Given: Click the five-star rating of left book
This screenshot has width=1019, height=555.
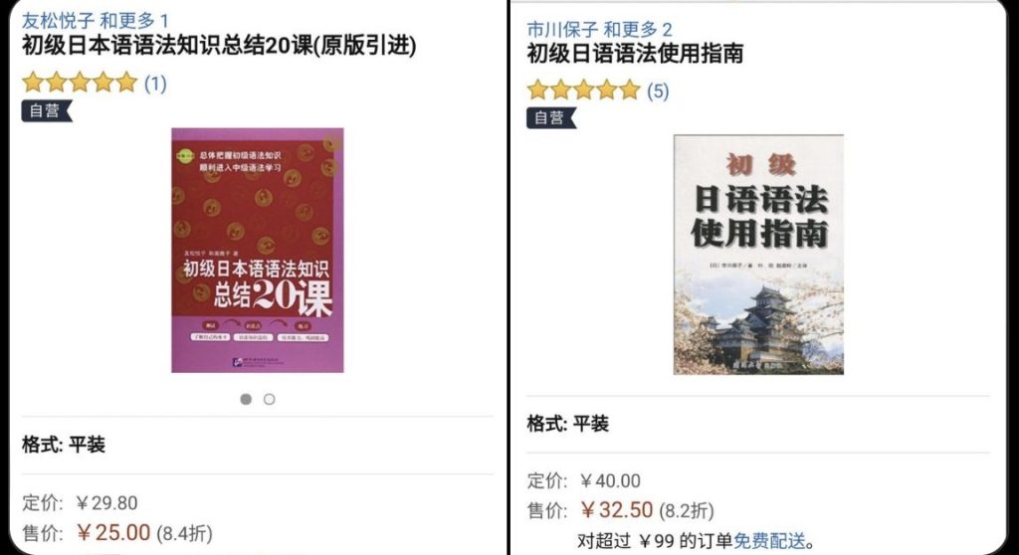Looking at the screenshot, I should tap(80, 83).
